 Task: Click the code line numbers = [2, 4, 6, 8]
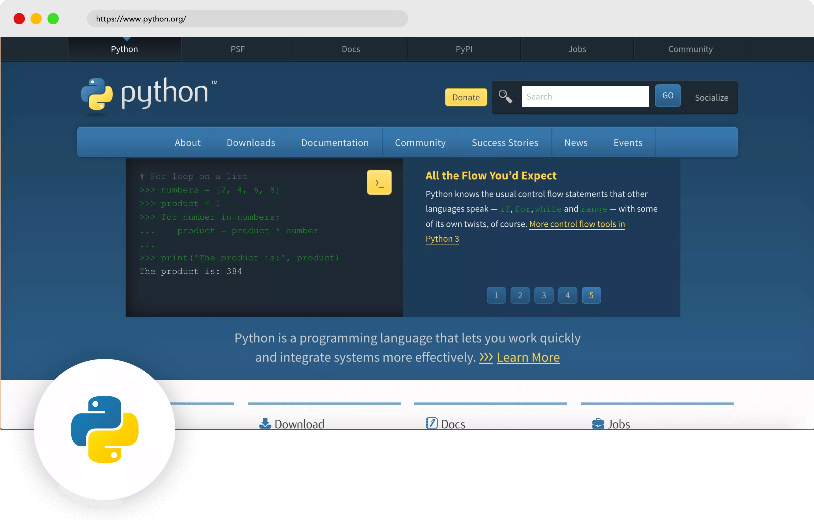210,190
